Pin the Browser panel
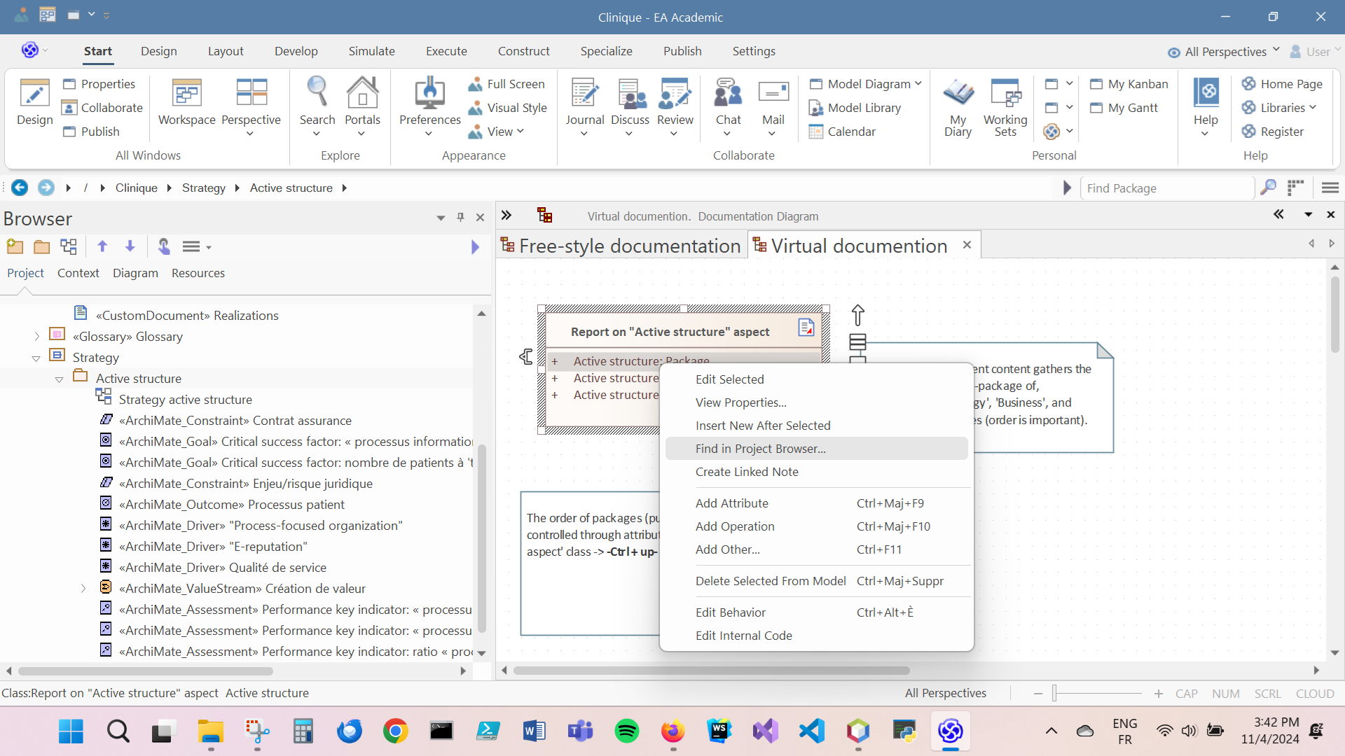This screenshot has height=756, width=1345. coord(460,218)
